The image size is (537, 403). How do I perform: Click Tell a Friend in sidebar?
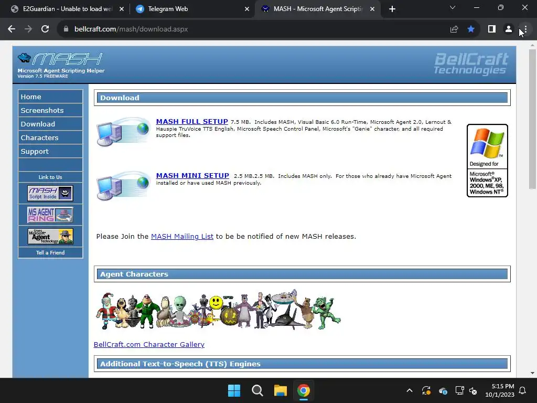50,252
